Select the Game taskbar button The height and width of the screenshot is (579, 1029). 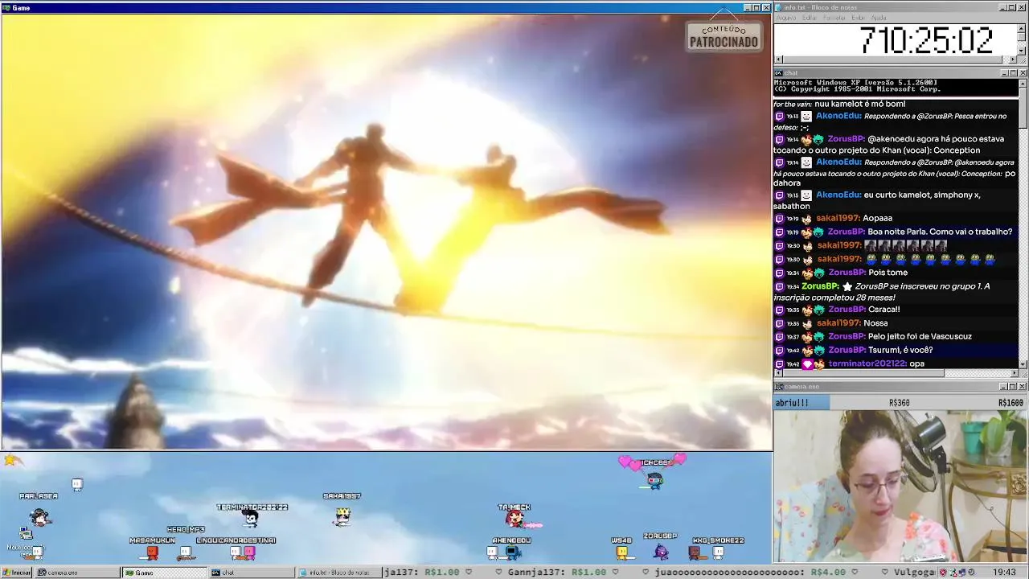[164, 573]
